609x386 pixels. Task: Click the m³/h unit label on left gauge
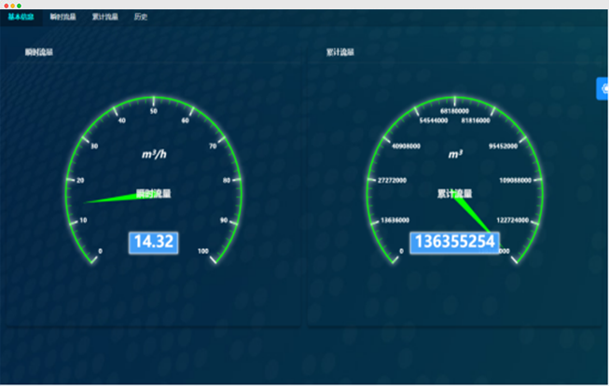(154, 154)
